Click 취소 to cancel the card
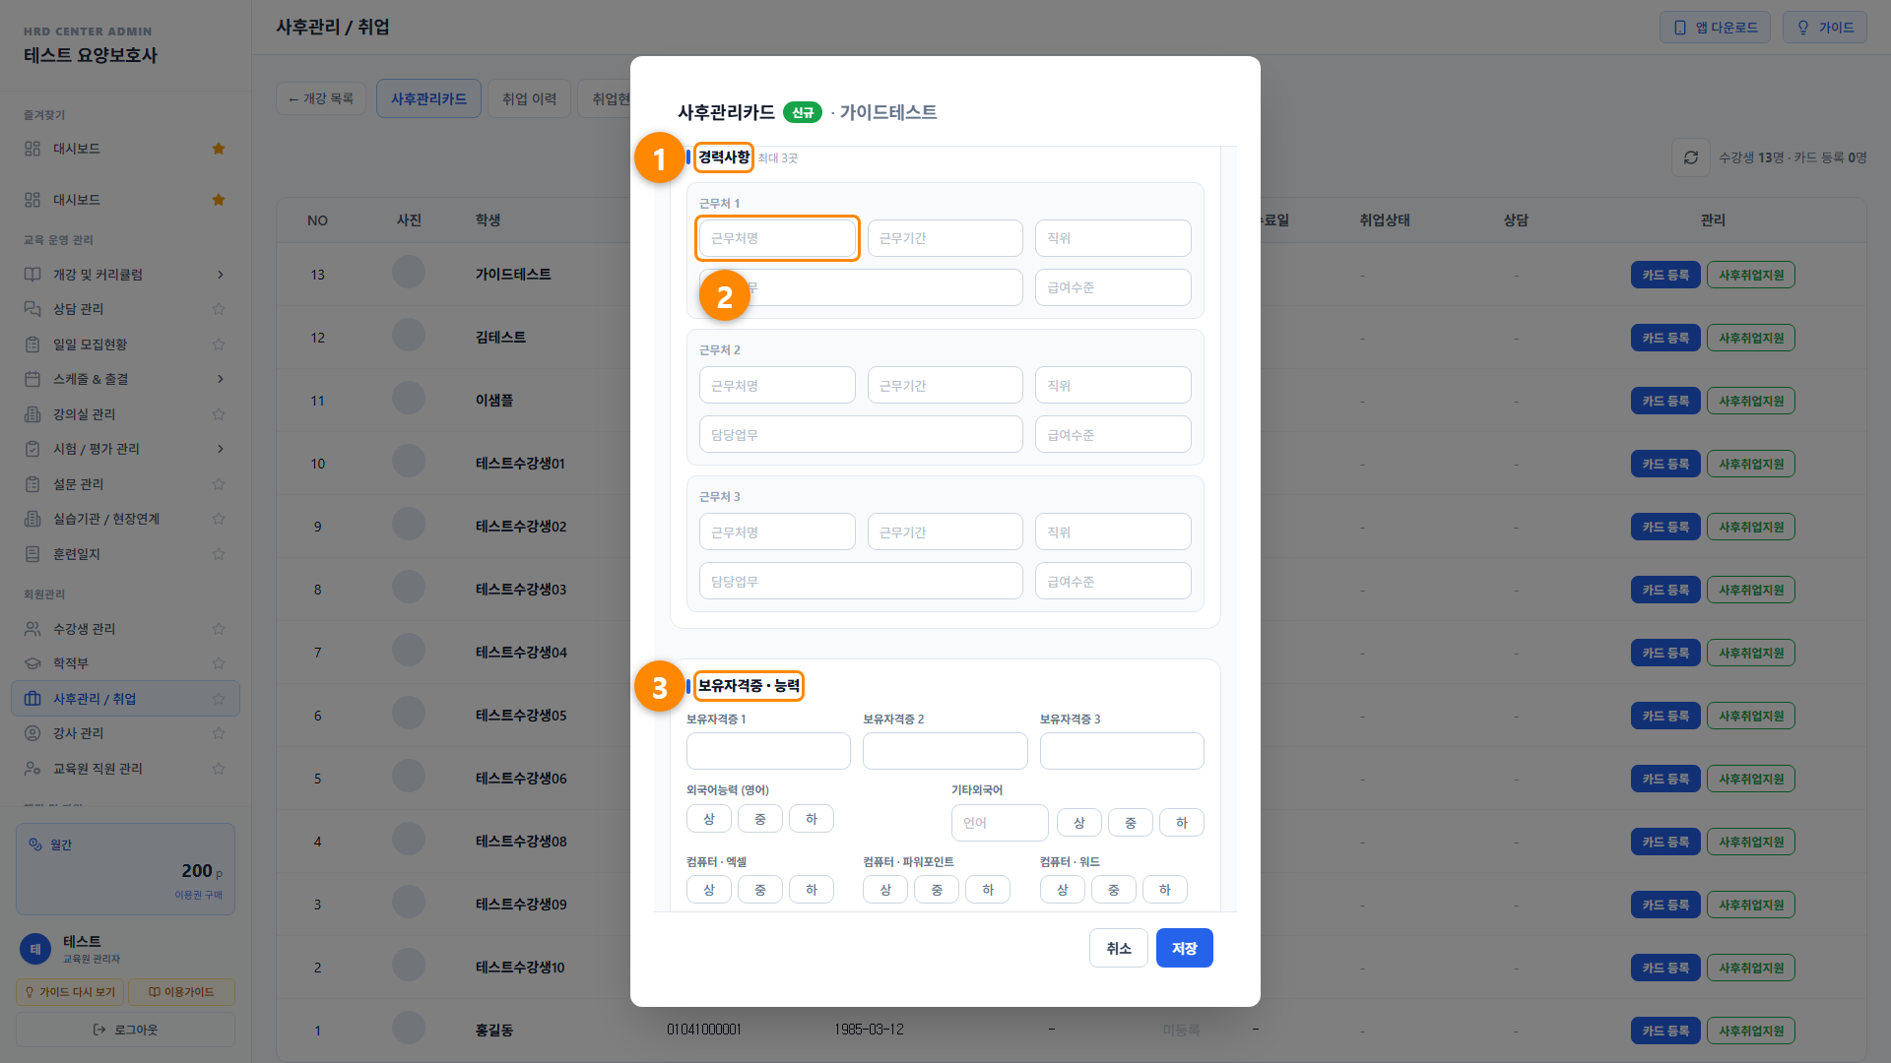This screenshot has height=1063, width=1891. coord(1119,948)
